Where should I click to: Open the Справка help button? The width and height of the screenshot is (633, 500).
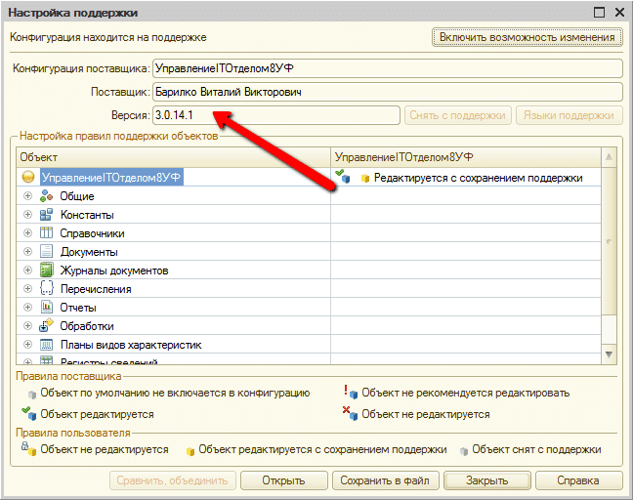(577, 480)
